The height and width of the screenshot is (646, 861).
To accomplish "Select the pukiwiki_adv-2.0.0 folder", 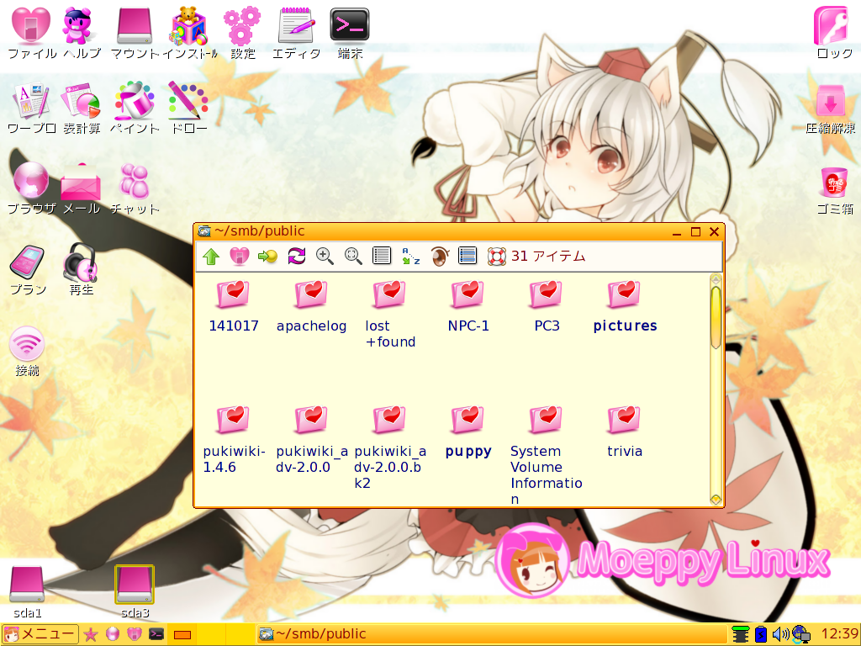I will coord(311,440).
